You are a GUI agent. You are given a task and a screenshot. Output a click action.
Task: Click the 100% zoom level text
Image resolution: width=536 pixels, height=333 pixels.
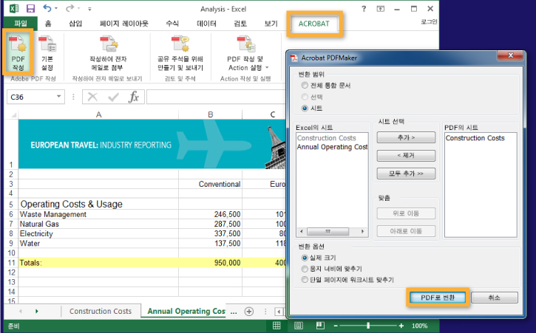pos(419,326)
